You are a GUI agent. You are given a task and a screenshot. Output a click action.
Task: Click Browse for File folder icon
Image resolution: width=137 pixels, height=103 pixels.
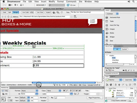[x=78, y=94]
